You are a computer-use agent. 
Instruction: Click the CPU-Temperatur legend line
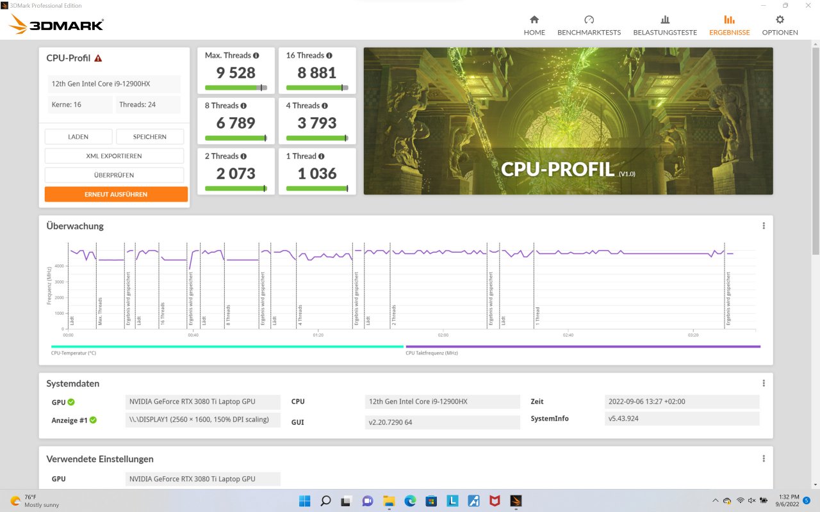point(227,346)
